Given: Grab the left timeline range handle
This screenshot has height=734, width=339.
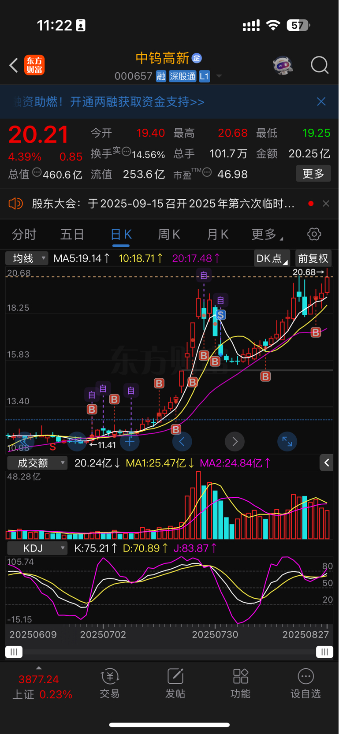Looking at the screenshot, I should (x=14, y=652).
